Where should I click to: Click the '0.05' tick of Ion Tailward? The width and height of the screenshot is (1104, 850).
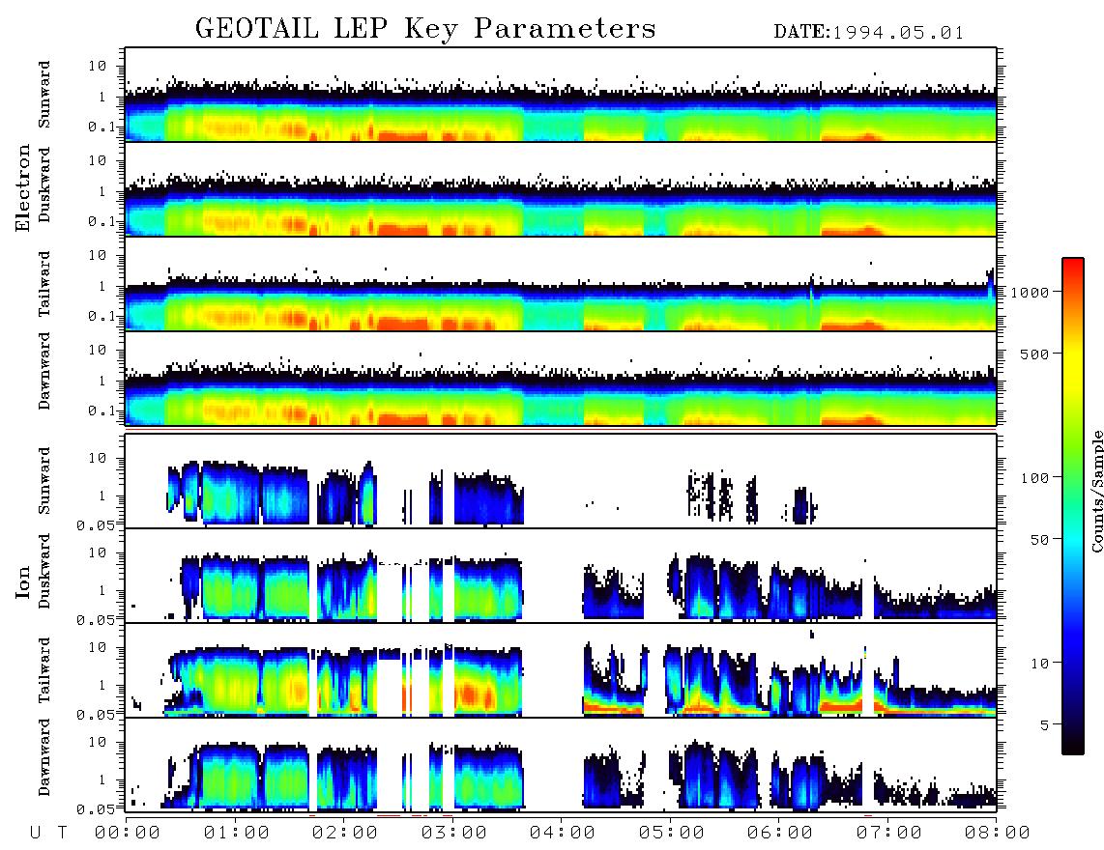[x=97, y=714]
